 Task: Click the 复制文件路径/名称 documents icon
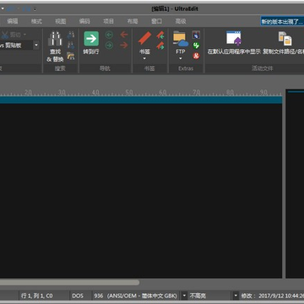coord(285,39)
